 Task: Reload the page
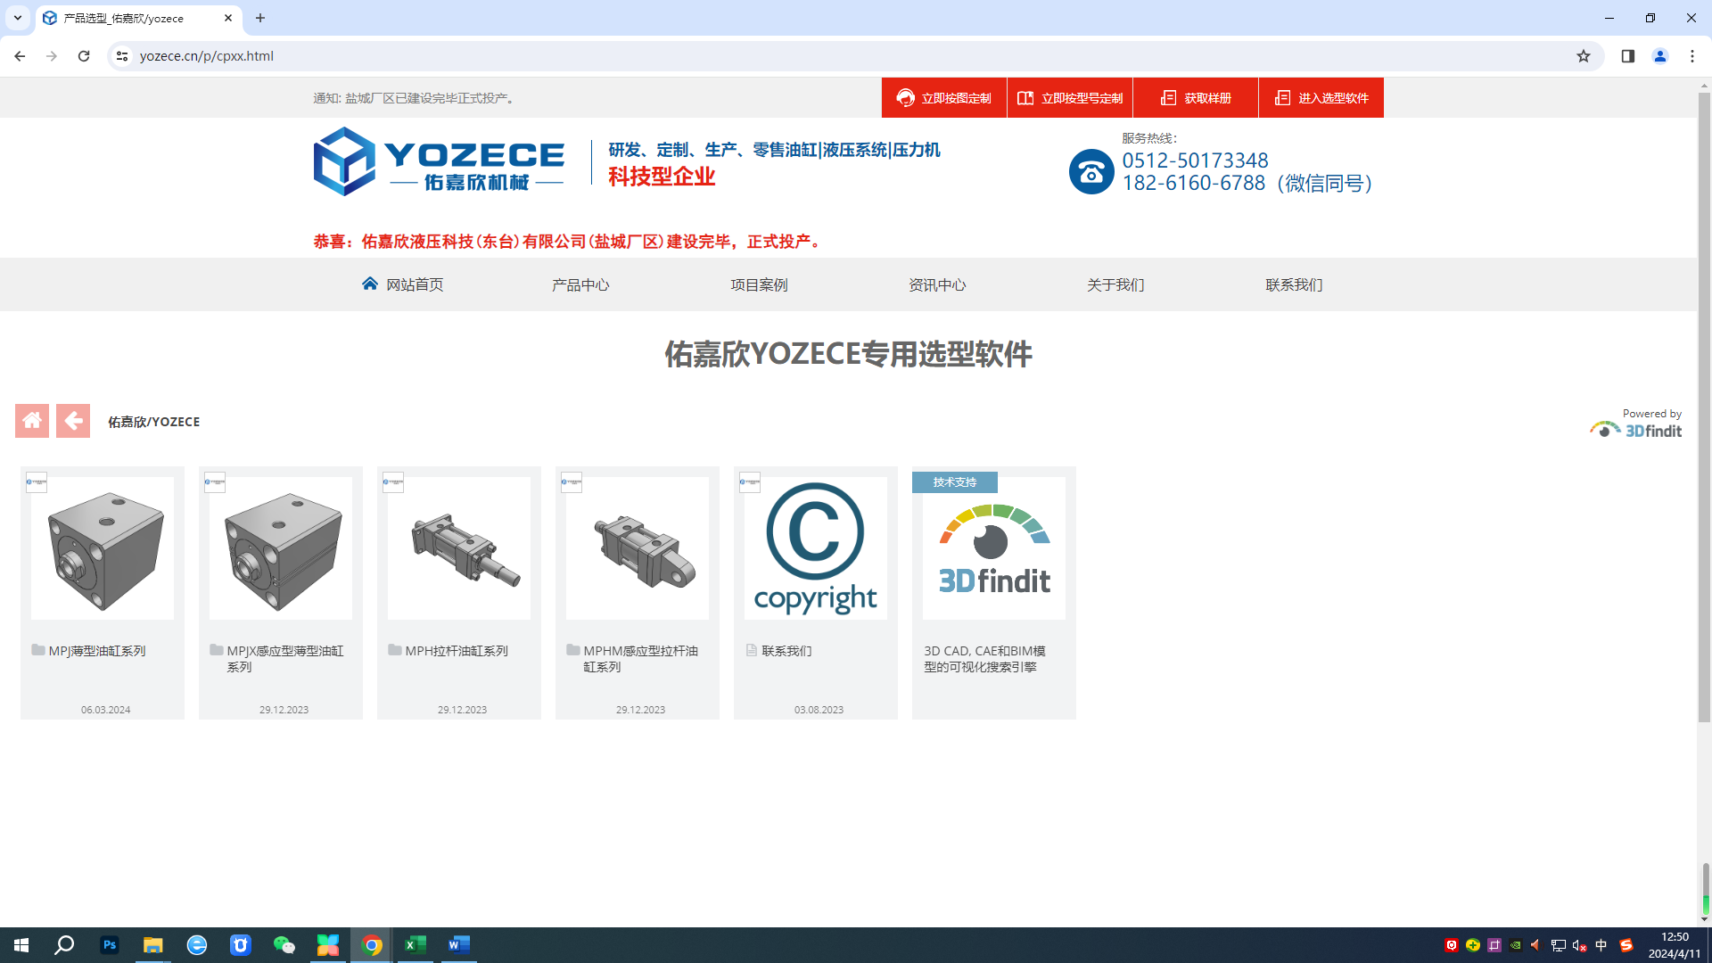pos(84,56)
